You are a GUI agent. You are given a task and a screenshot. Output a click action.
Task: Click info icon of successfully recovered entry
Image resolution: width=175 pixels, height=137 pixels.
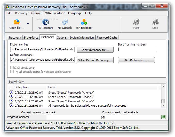click(x=11, y=105)
